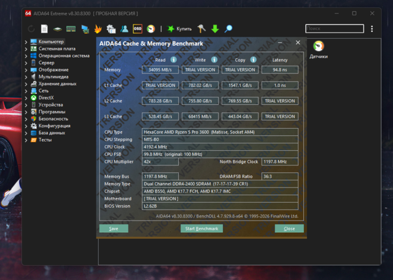393x280 pixels.
Task: Start the flame stability test icon
Action: (x=98, y=29)
